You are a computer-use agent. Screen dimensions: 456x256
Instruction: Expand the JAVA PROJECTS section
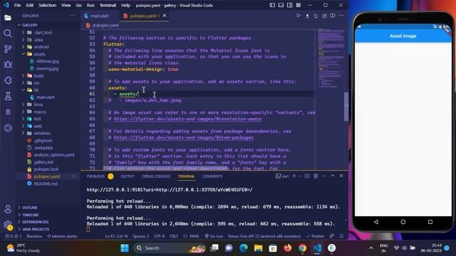pyautogui.click(x=36, y=229)
